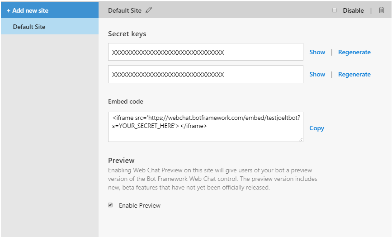The image size is (392, 237).
Task: Regenerate the first secret key
Action: 354,52
